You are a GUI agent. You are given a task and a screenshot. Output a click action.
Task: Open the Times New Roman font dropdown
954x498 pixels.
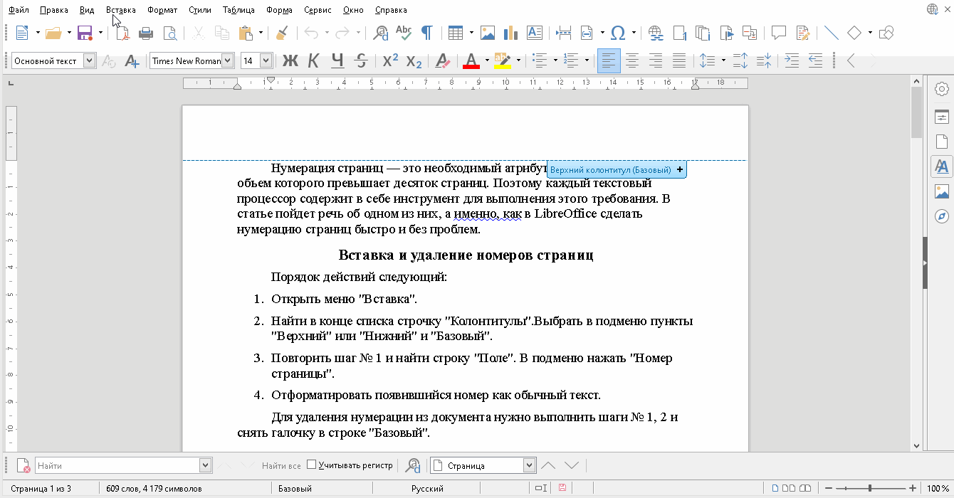[228, 61]
